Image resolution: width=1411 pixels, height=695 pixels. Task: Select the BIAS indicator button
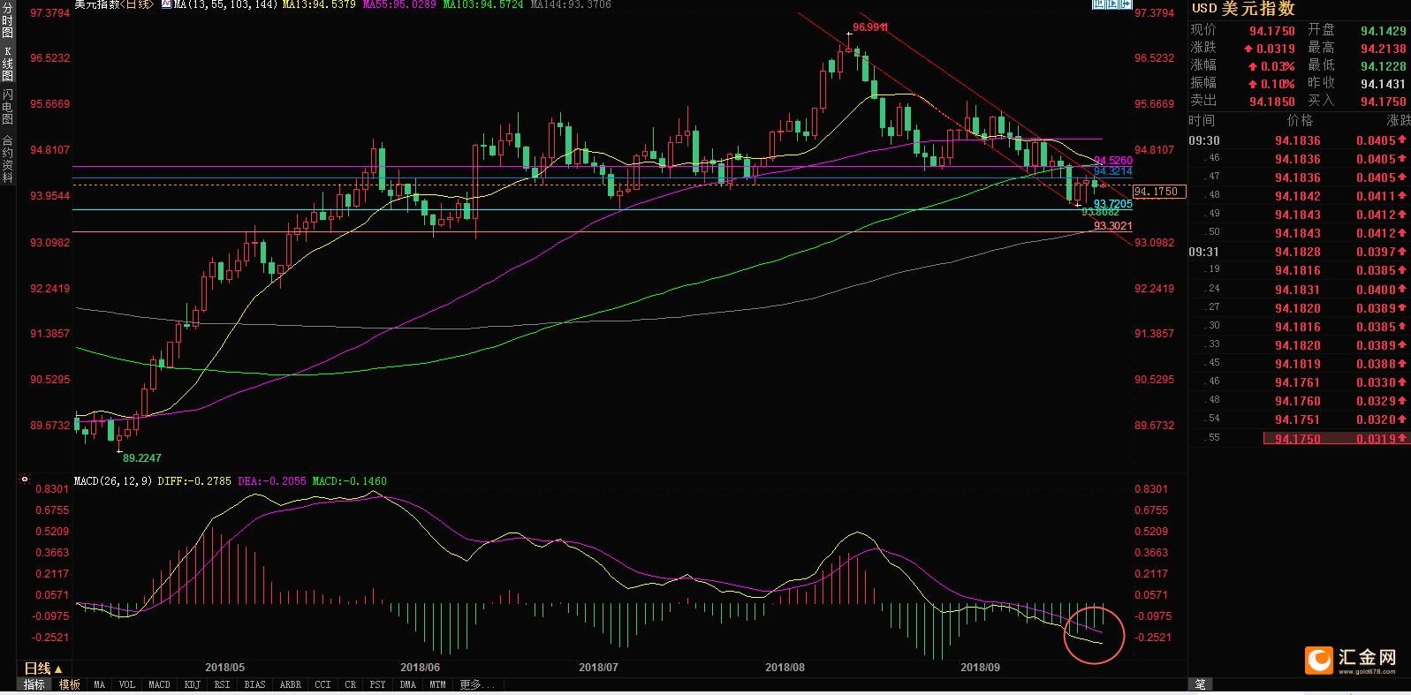pyautogui.click(x=254, y=684)
